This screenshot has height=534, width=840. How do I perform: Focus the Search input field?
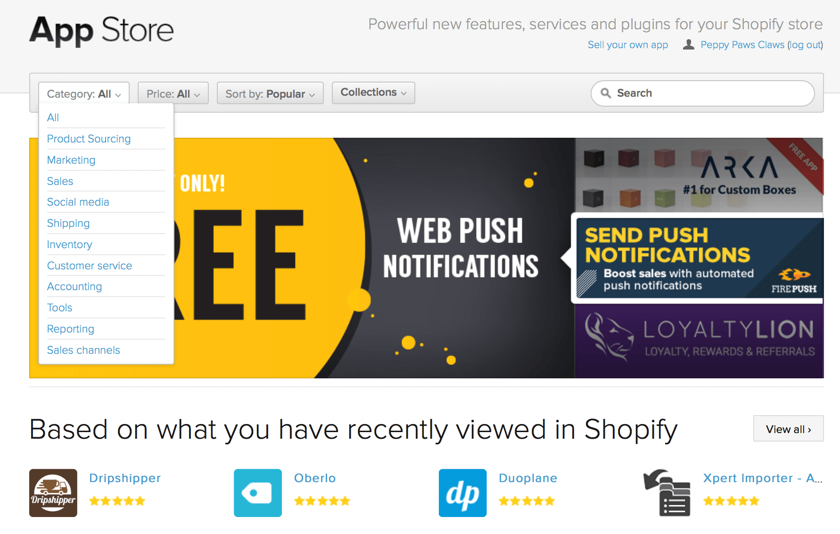pos(702,93)
